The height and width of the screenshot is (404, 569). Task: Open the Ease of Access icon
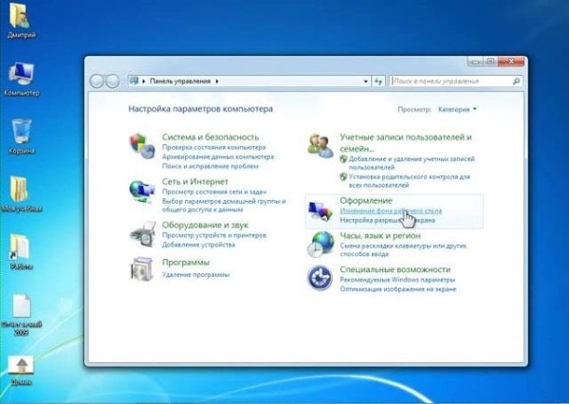[x=320, y=278]
